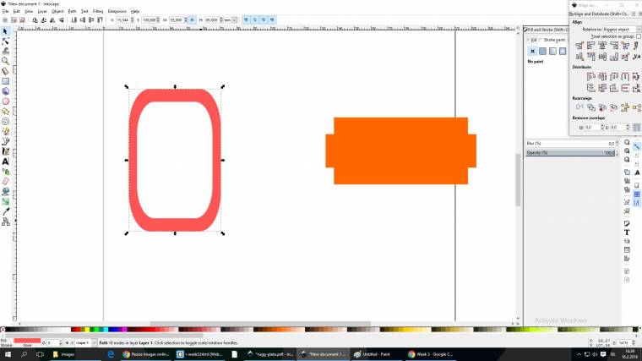
Task: Select the Node edit tool
Action: [x=5, y=41]
